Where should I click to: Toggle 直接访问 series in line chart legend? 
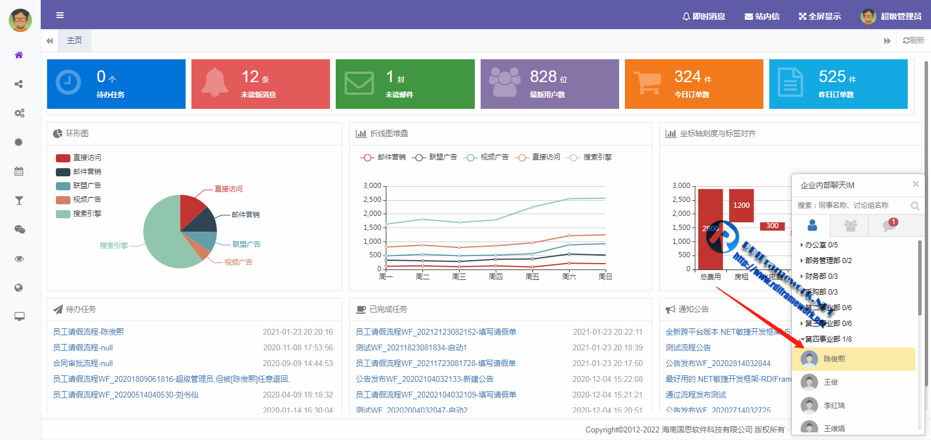(538, 157)
